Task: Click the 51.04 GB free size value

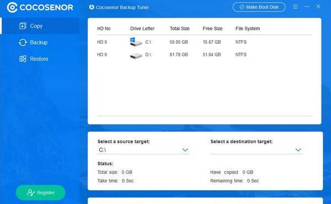Action: pos(212,55)
